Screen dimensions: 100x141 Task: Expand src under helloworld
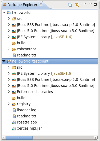point(9,19)
